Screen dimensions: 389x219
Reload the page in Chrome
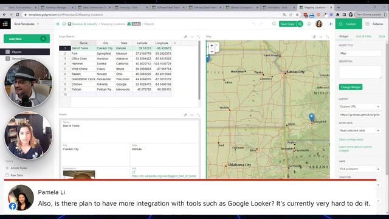pos(18,15)
